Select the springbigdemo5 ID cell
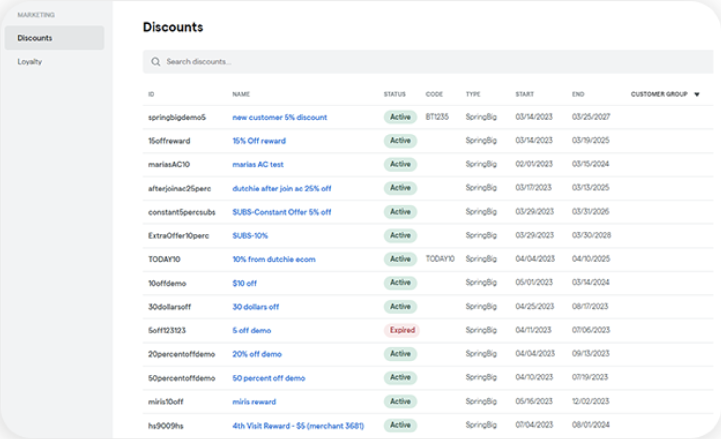The image size is (721, 439). coord(177,117)
